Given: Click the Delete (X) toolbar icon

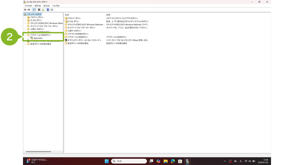Looking at the screenshot, I should (x=39, y=10).
